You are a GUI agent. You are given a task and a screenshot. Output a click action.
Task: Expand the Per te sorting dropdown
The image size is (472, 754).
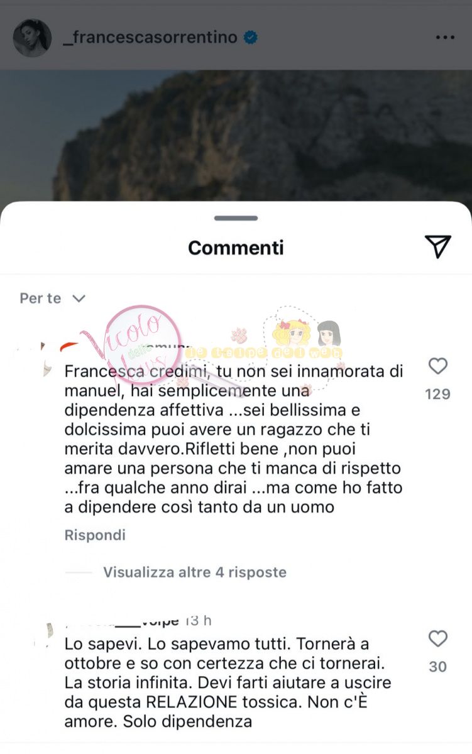pyautogui.click(x=52, y=298)
